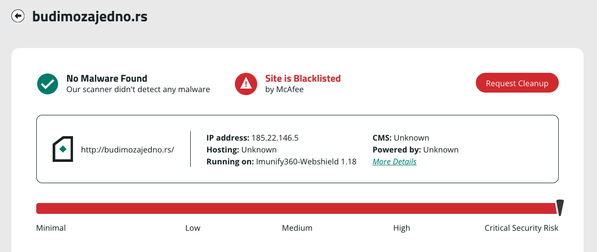Click the High risk label
Screen dimensions: 597x252
pyautogui.click(x=402, y=228)
